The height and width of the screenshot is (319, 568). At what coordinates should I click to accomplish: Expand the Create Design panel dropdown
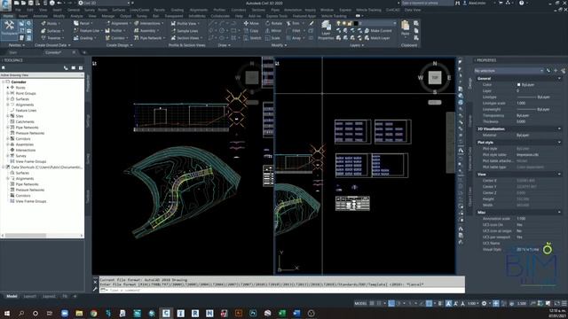point(119,45)
